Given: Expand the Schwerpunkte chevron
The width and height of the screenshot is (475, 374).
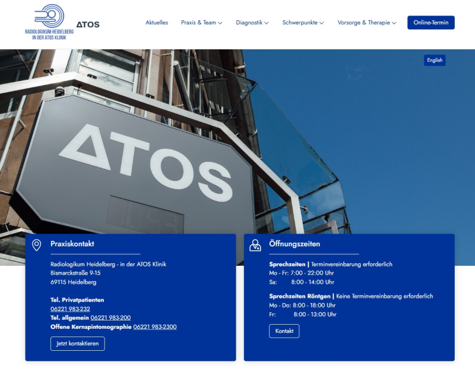Looking at the screenshot, I should 322,23.
